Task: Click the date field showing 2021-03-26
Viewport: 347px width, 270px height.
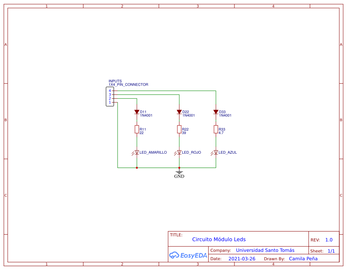Action: 242,258
